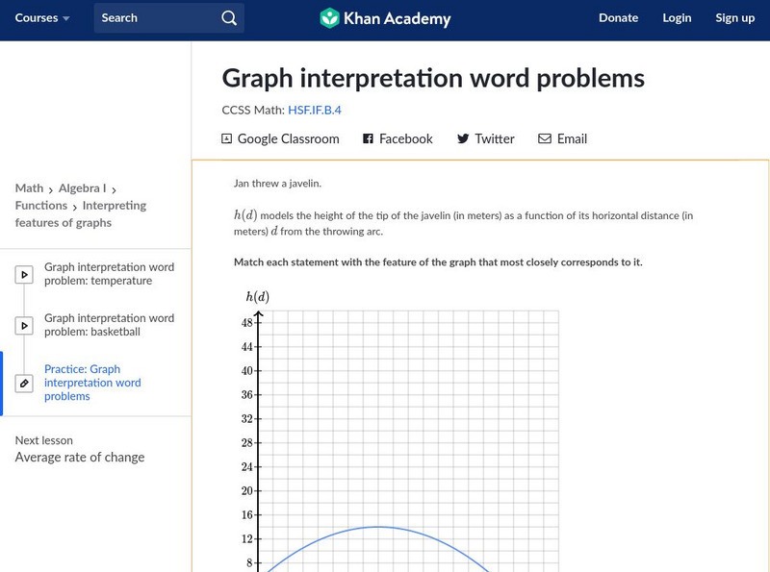Viewport: 770px width, 572px height.
Task: Click the practice pencil icon in sidebar
Action: coord(24,383)
